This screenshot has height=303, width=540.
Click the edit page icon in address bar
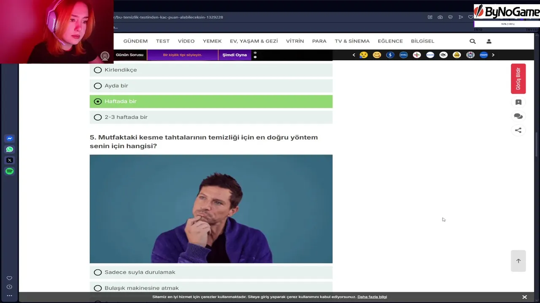click(430, 17)
